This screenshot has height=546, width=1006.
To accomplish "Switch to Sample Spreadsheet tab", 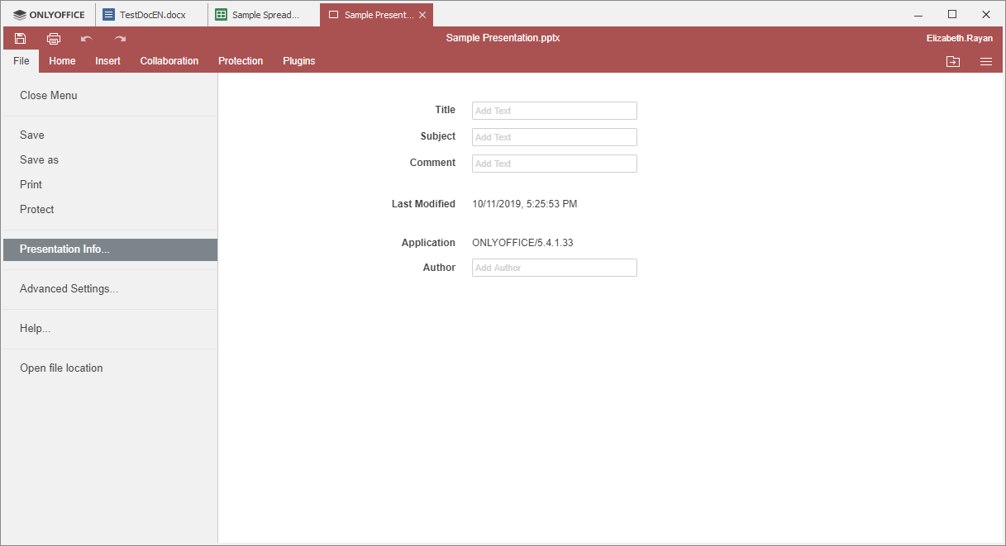I will click(x=264, y=15).
